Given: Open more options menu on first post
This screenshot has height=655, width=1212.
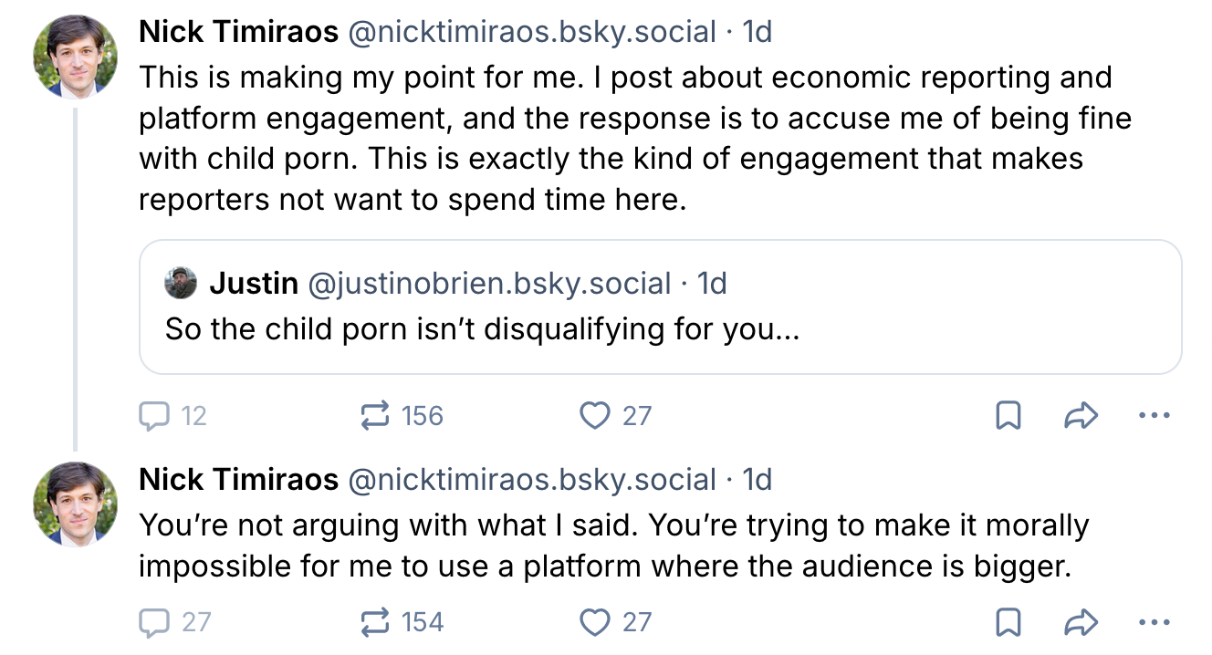Looking at the screenshot, I should [x=1155, y=416].
